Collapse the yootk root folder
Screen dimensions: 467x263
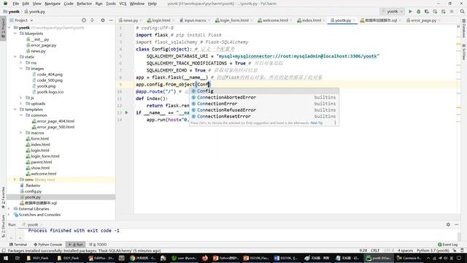click(9, 28)
